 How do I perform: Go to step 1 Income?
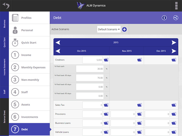tap(29, 55)
